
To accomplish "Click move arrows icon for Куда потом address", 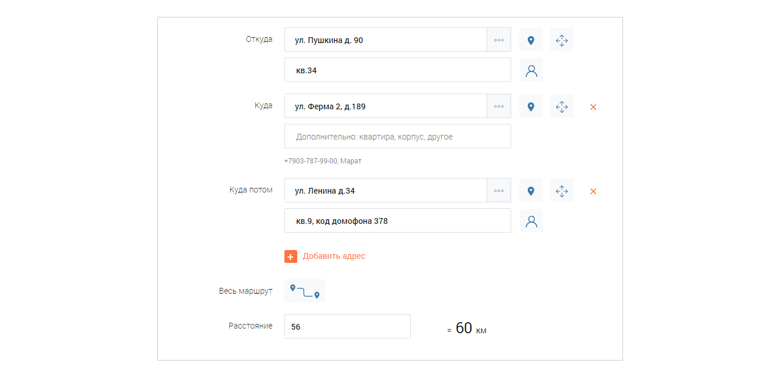I will coord(561,191).
